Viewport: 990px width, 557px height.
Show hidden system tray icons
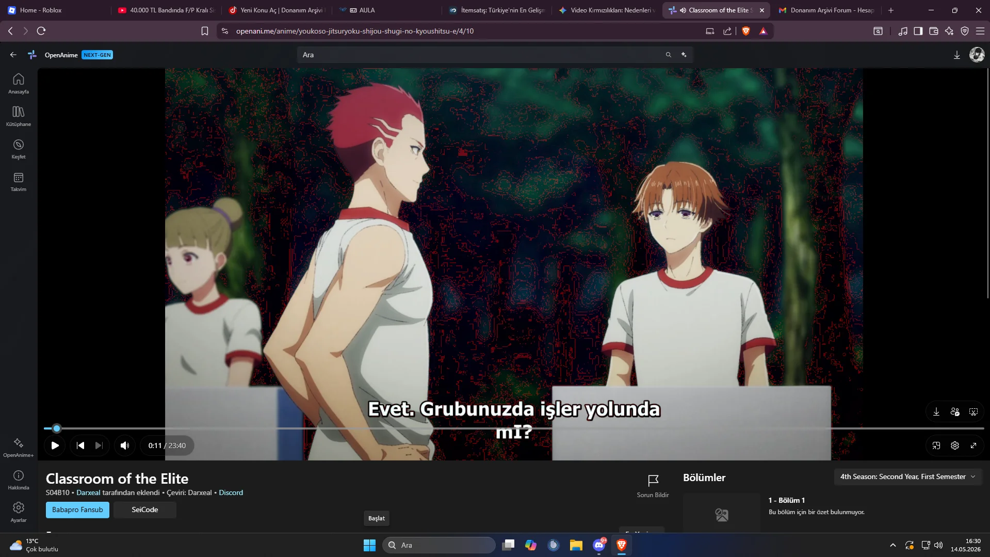pos(893,545)
